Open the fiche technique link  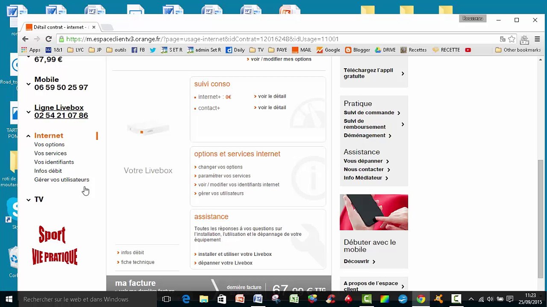pos(137,262)
